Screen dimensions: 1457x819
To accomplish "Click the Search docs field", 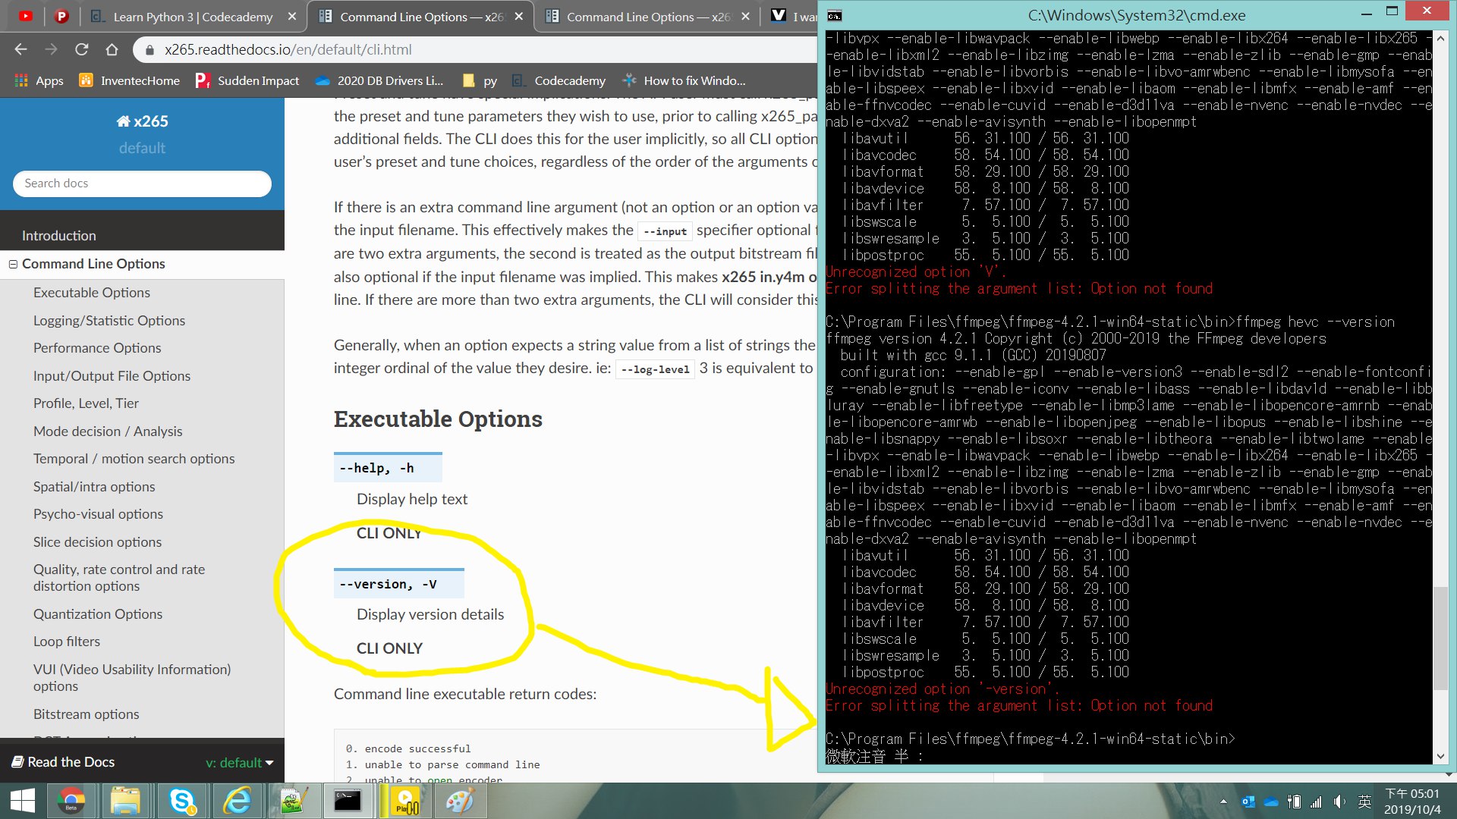I will (x=142, y=184).
